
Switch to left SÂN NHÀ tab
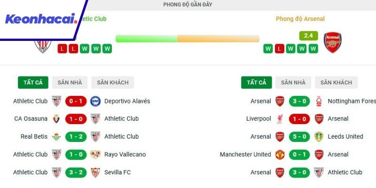tap(70, 83)
